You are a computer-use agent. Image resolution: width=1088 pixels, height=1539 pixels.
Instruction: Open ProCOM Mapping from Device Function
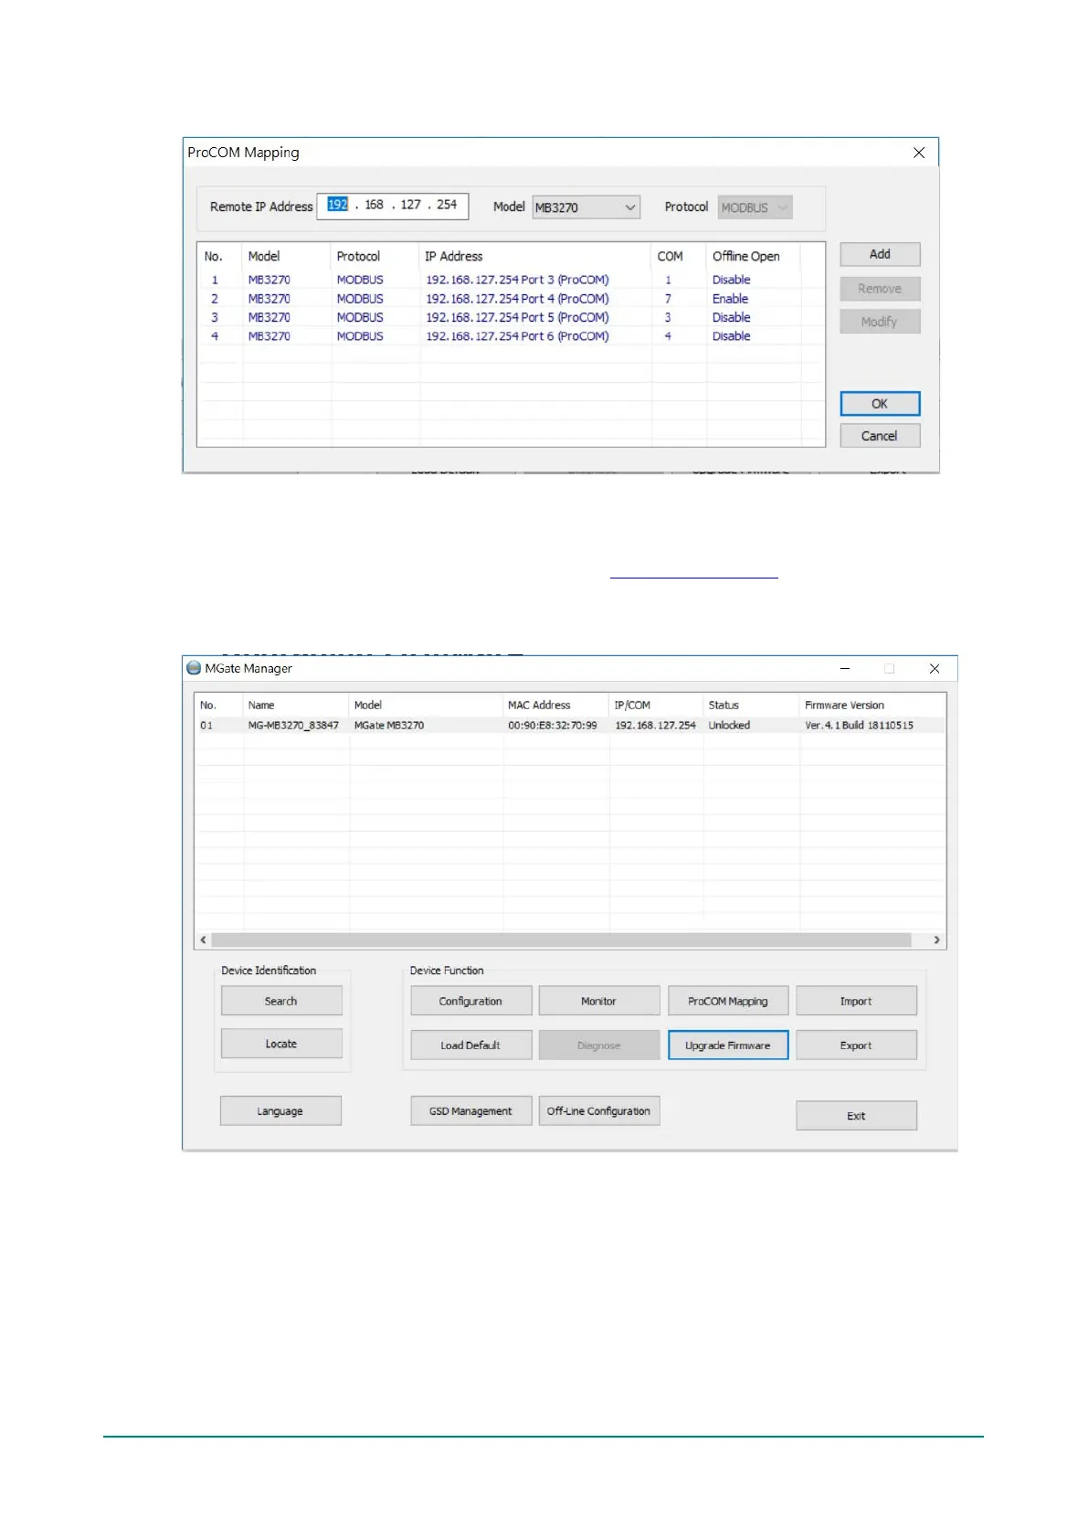(x=728, y=1002)
